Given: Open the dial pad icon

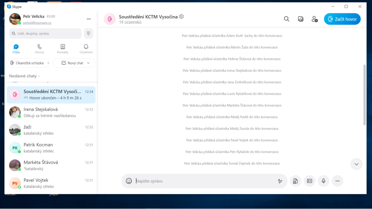Looking at the screenshot, I should point(88,33).
